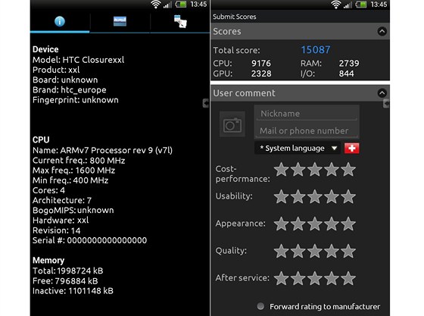The width and height of the screenshot is (424, 316).
Task: Rate Appearance four stars
Action: [x=332, y=224]
